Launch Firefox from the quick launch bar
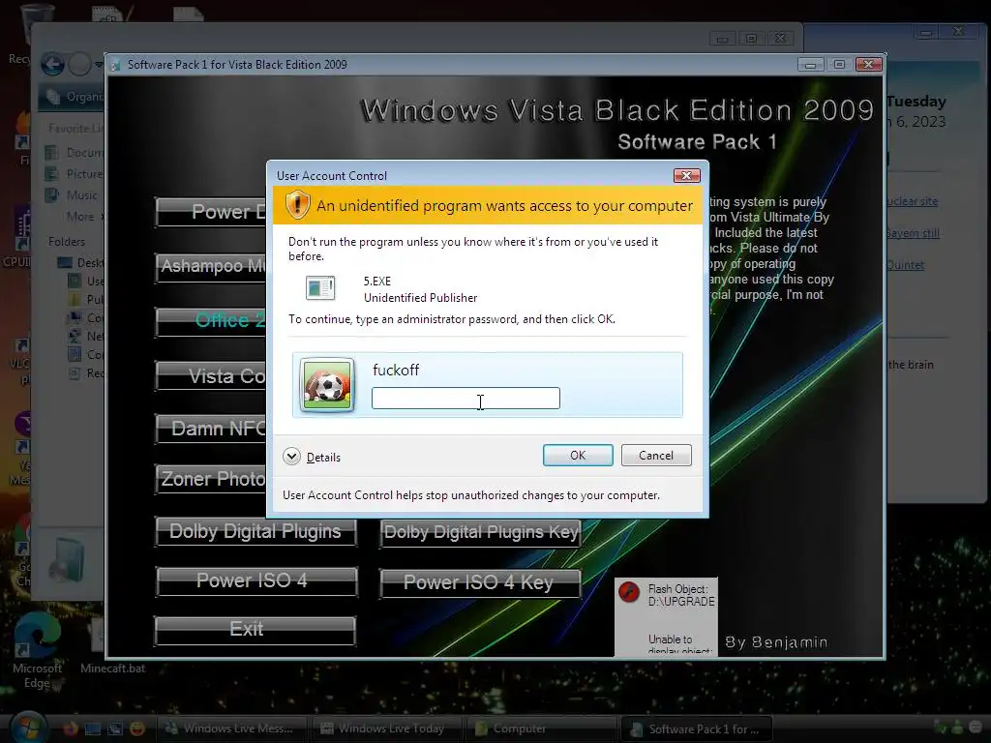Screen dimensions: 991x743 [70, 728]
